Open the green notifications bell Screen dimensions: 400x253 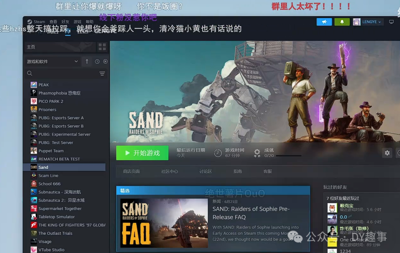click(342, 22)
